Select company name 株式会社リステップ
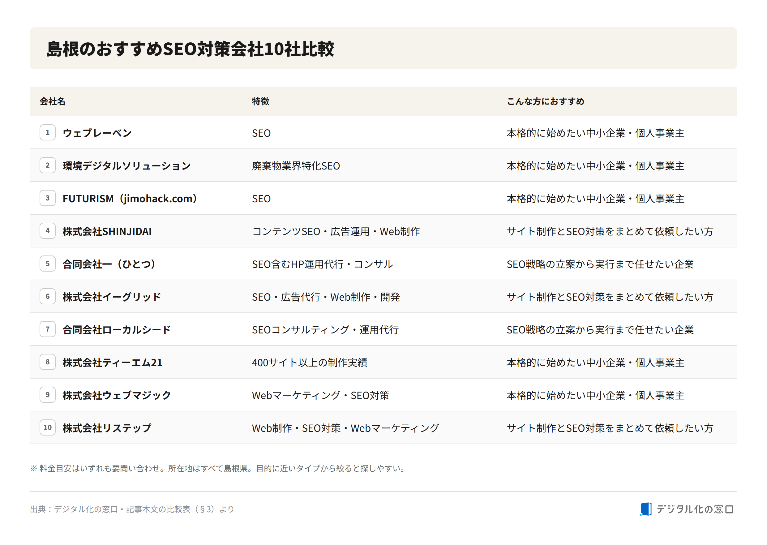The height and width of the screenshot is (545, 767). coord(107,428)
